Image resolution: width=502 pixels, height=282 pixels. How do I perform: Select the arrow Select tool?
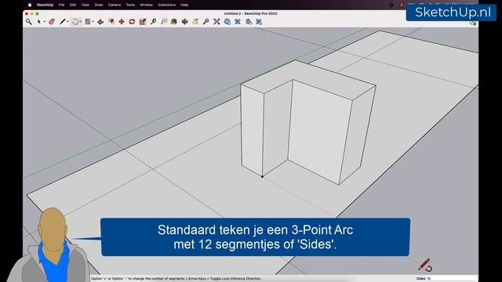point(39,22)
